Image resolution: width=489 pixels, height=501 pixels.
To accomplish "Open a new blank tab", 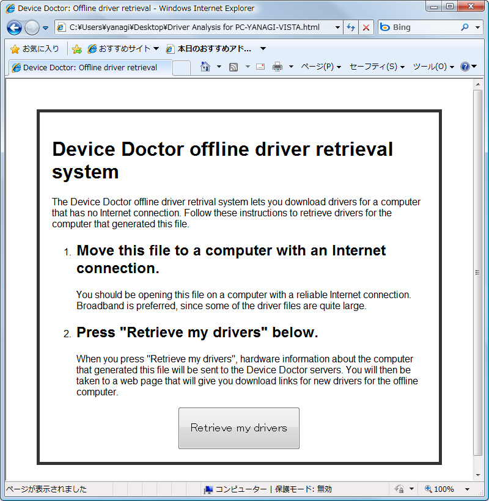I will click(182, 68).
